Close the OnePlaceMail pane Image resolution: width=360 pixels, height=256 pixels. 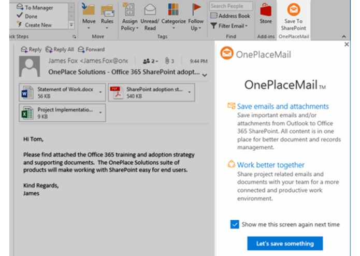click(347, 45)
